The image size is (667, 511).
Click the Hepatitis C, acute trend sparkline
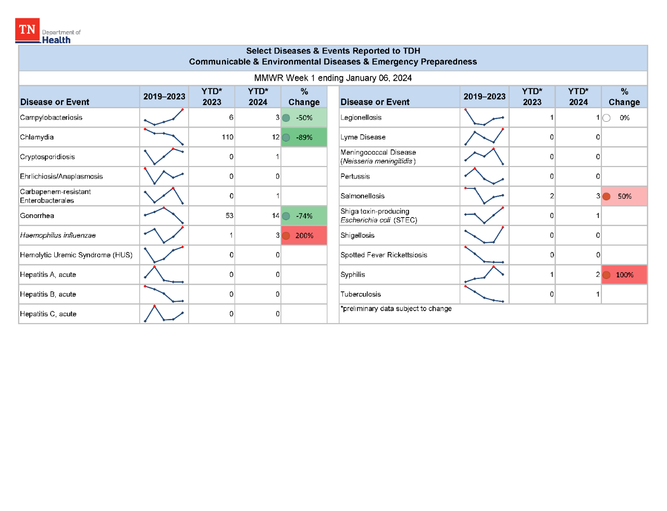164,314
